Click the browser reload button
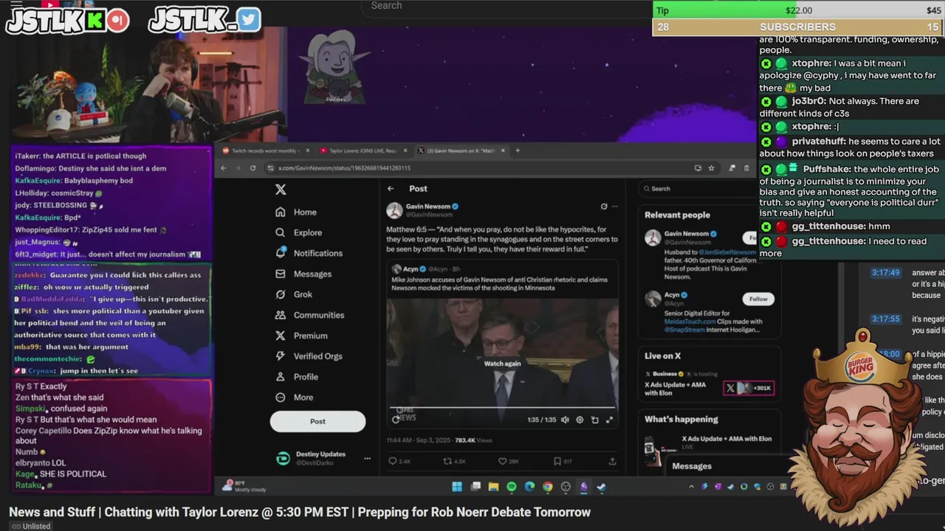This screenshot has height=531, width=945. pyautogui.click(x=252, y=168)
